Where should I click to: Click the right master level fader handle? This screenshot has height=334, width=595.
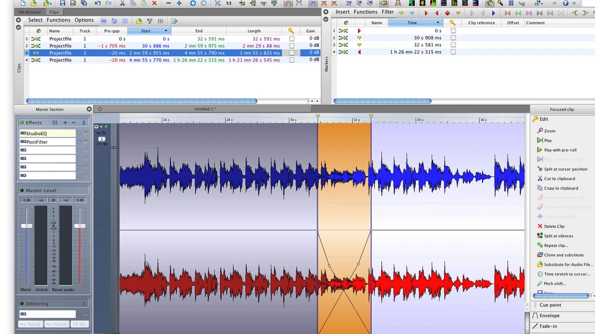[x=80, y=226]
